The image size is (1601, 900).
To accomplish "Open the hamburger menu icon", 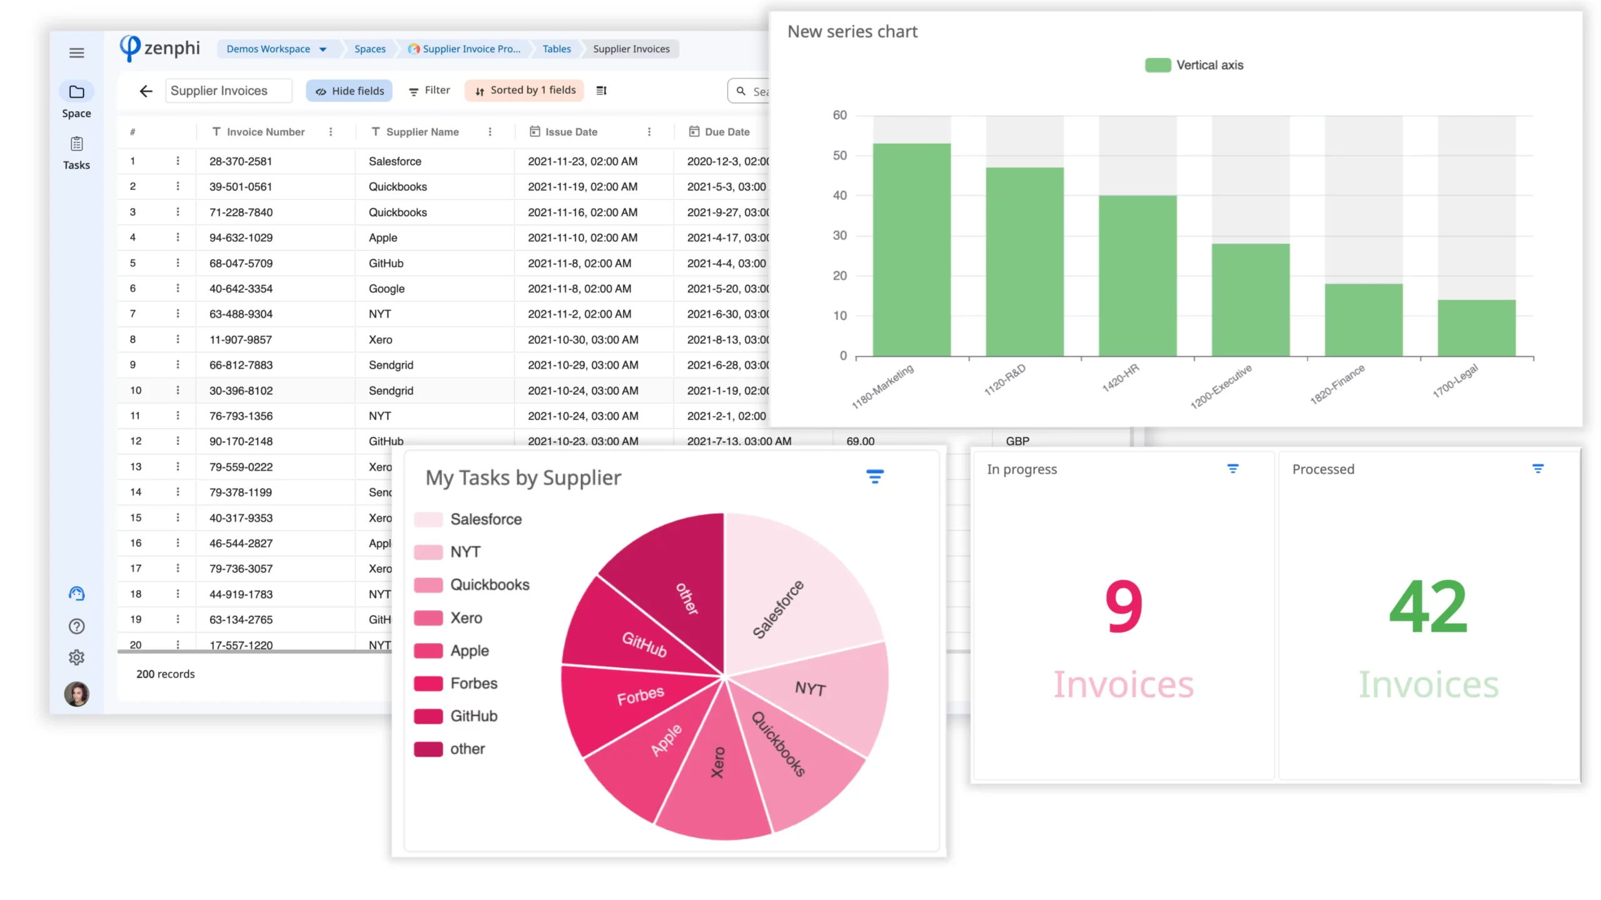I will (76, 52).
